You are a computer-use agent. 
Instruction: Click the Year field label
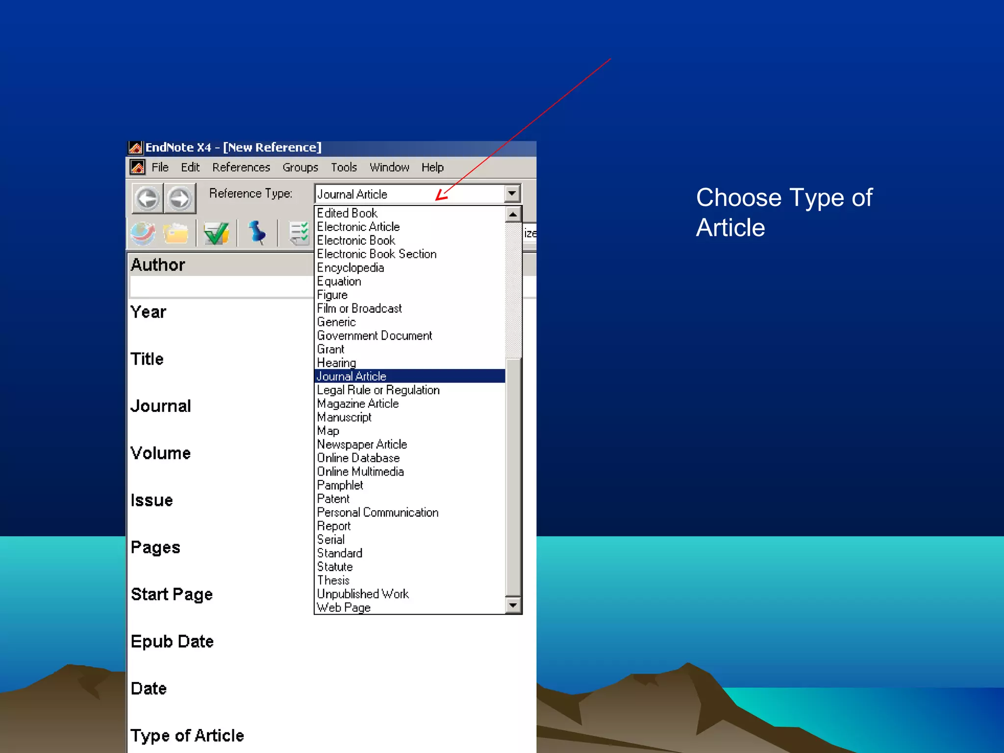coord(148,312)
